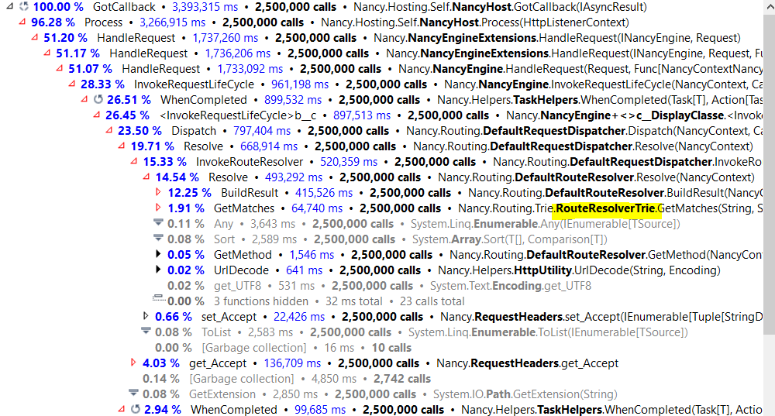Click the InvokeRouteResolver function name
The height and width of the screenshot is (416, 775).
(249, 162)
